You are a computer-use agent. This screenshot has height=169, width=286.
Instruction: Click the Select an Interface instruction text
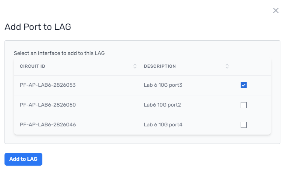[x=59, y=53]
